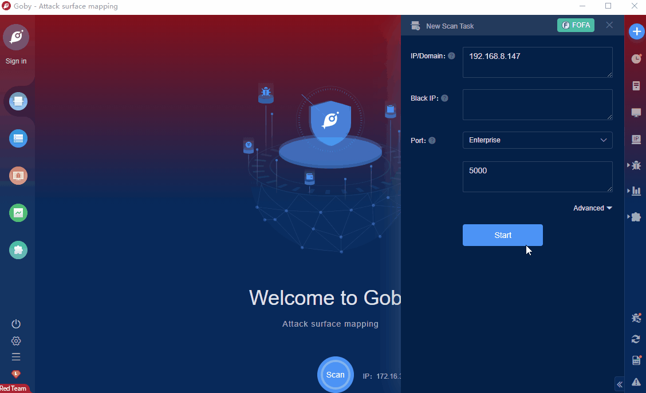The width and height of the screenshot is (646, 393).
Task: Open the Extensions puzzle icon in left sidebar
Action: click(18, 250)
